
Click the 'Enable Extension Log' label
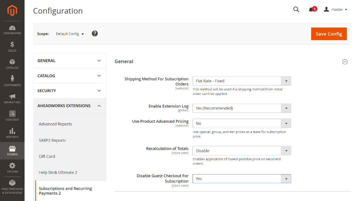[169, 106]
